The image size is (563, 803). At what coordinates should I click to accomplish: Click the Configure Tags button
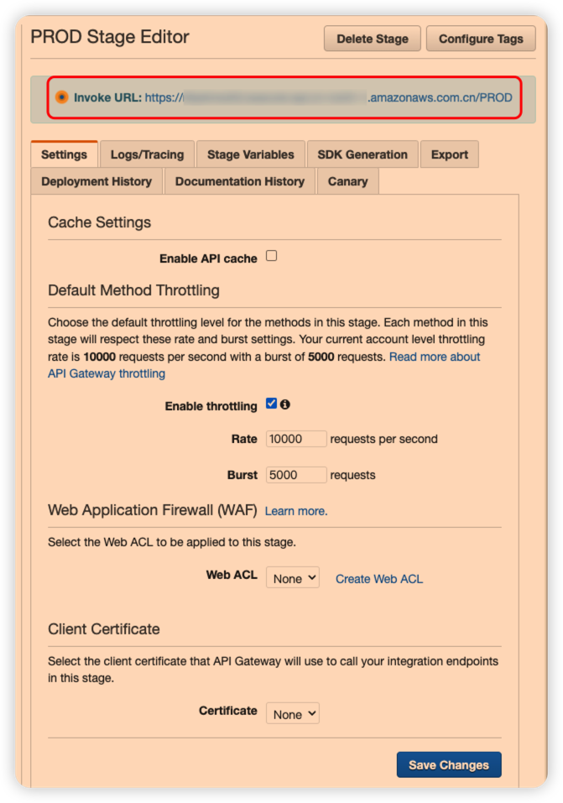(481, 39)
